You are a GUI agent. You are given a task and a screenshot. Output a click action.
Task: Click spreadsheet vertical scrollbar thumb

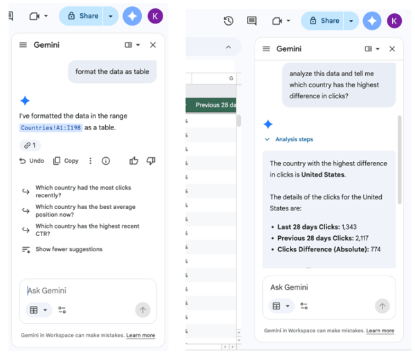pyautogui.click(x=239, y=120)
